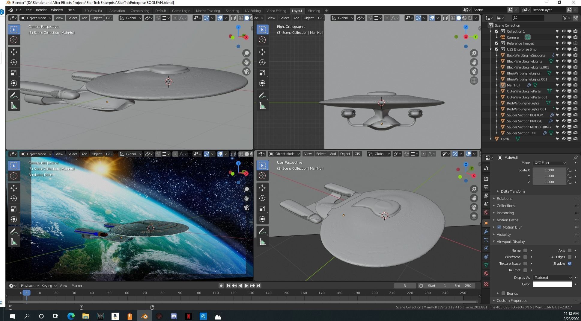Expand the Relations panel
581x321 pixels.
[x=504, y=199]
